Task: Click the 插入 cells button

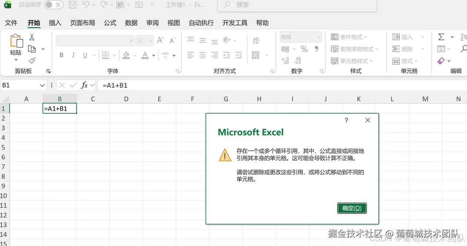Action: point(403,37)
